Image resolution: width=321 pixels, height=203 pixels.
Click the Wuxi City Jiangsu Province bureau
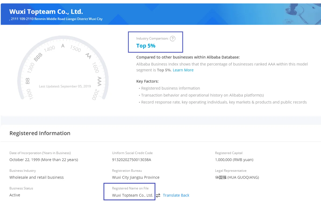pos(136,177)
